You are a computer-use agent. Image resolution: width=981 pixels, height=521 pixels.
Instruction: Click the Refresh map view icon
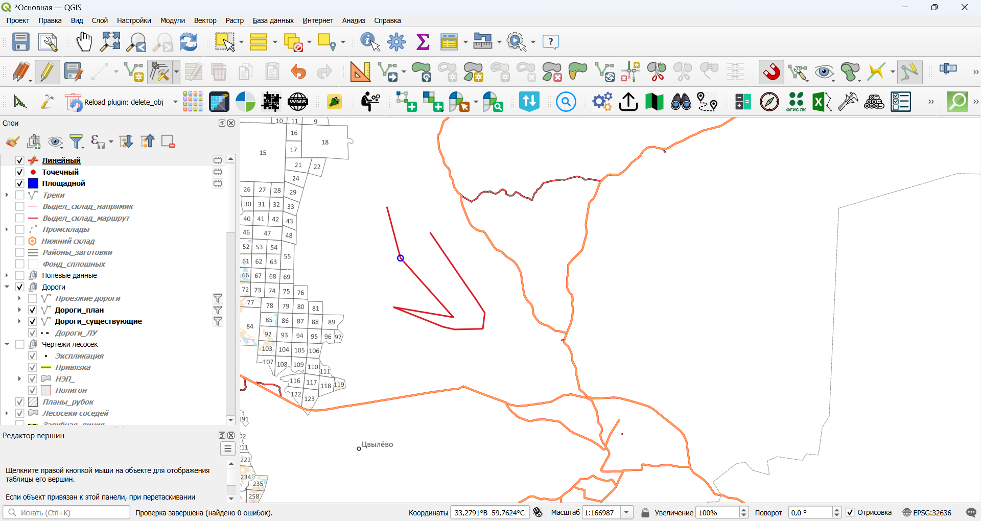189,42
